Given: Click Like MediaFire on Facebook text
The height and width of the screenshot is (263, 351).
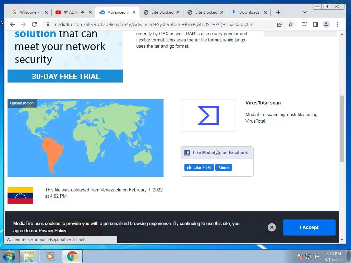Looking at the screenshot, I should tap(220, 152).
